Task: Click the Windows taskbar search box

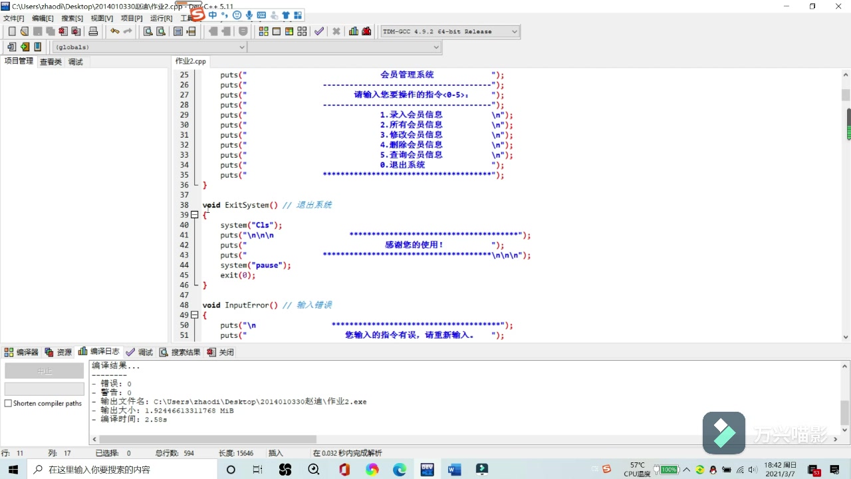Action: click(122, 470)
